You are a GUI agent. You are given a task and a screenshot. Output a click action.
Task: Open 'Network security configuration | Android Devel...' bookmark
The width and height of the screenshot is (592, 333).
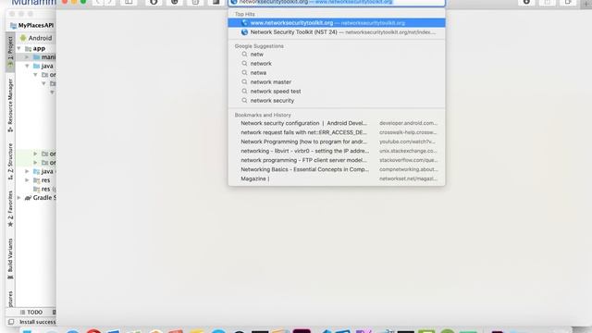point(337,123)
